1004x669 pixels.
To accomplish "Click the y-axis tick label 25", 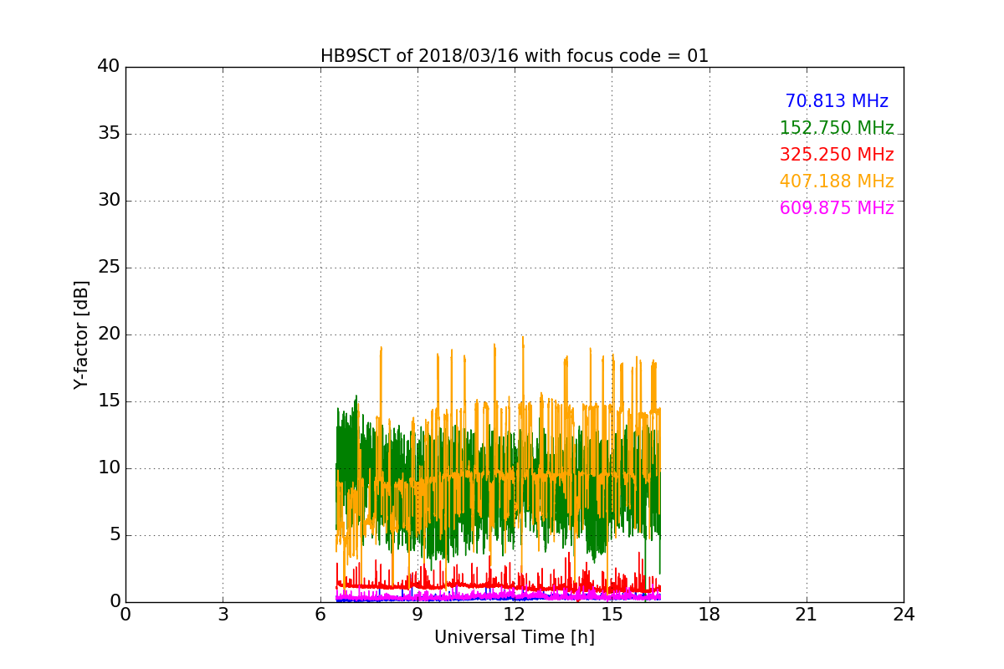I will tap(109, 268).
